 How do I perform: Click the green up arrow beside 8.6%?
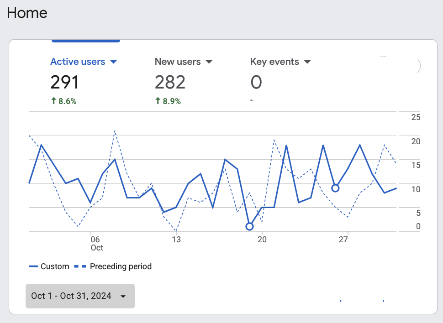[x=53, y=101]
